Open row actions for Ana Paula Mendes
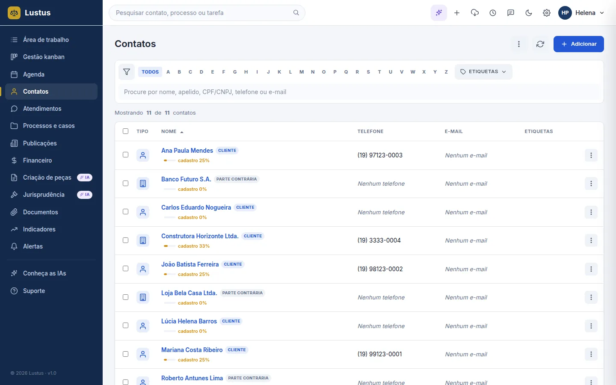616x385 pixels. 591,155
